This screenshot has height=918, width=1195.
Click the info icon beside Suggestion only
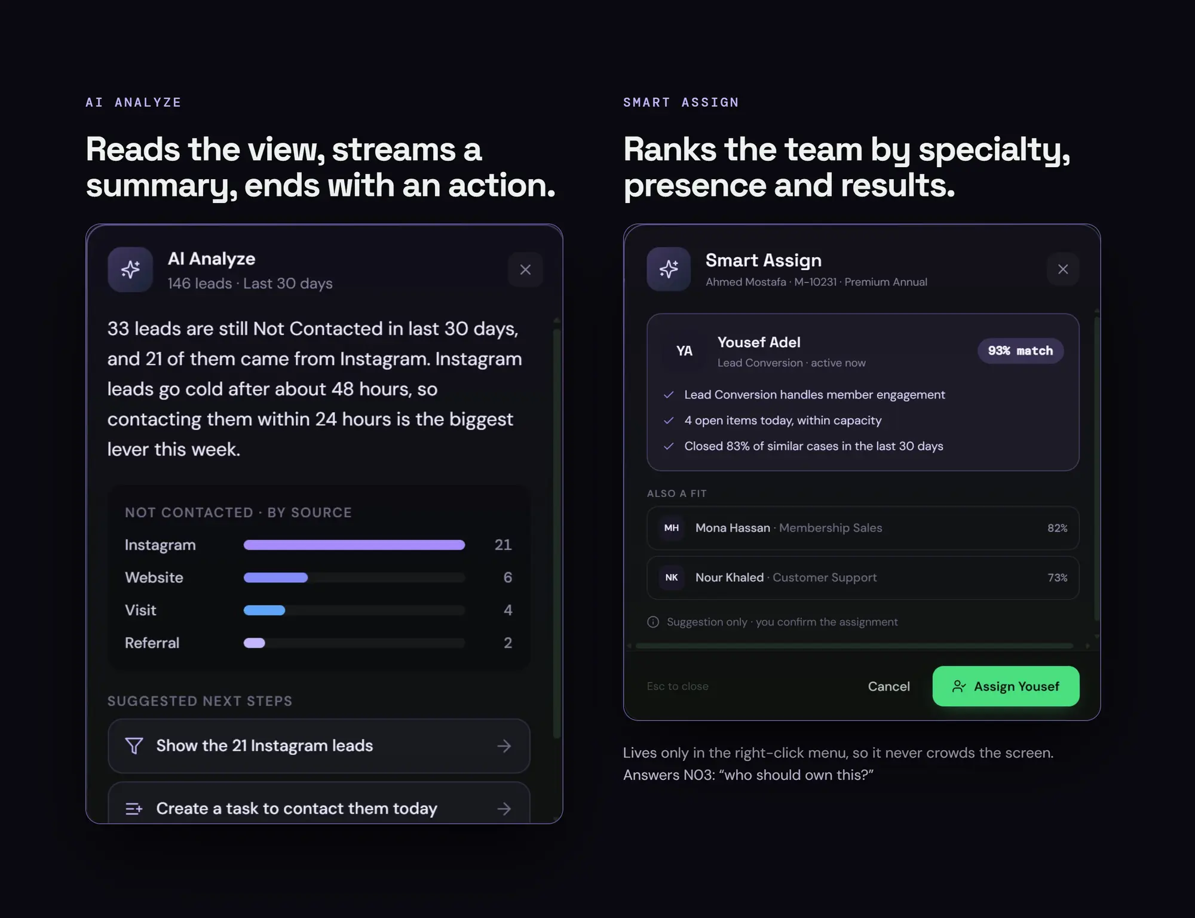pyautogui.click(x=653, y=622)
